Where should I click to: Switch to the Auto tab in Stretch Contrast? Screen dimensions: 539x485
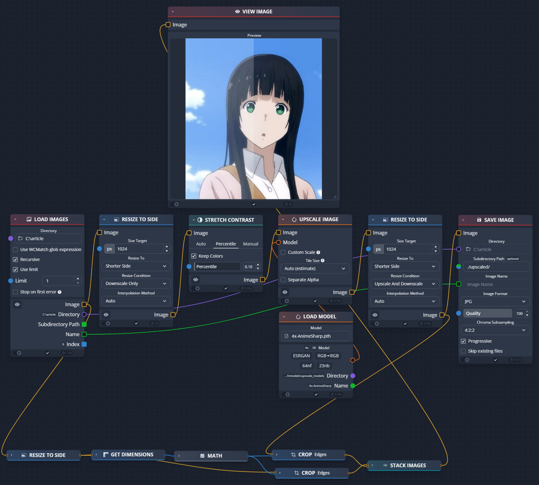tap(200, 243)
